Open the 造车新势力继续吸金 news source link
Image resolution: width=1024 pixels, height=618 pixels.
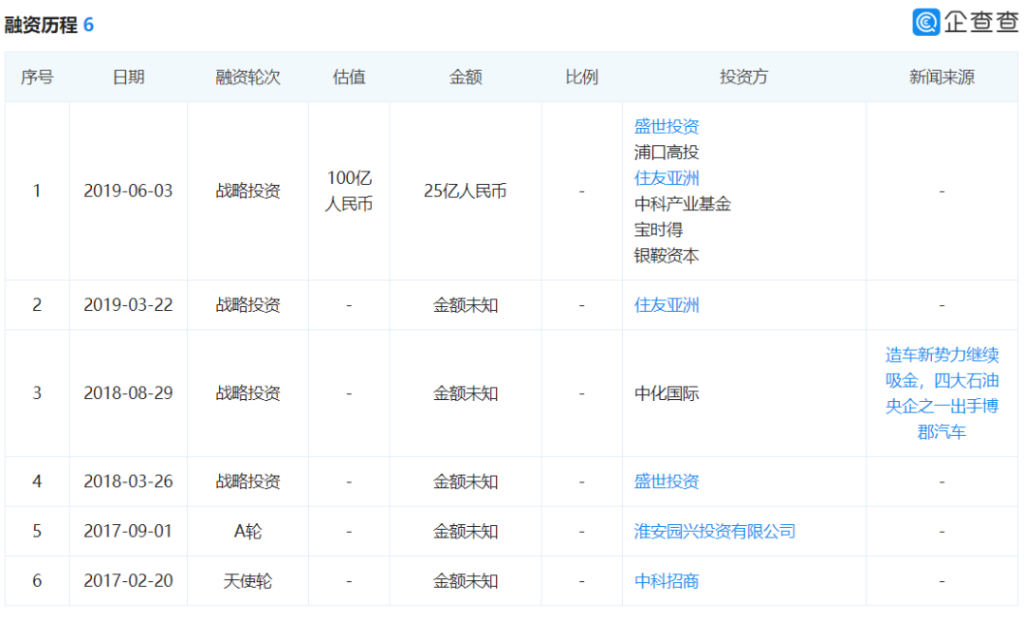[x=942, y=392]
